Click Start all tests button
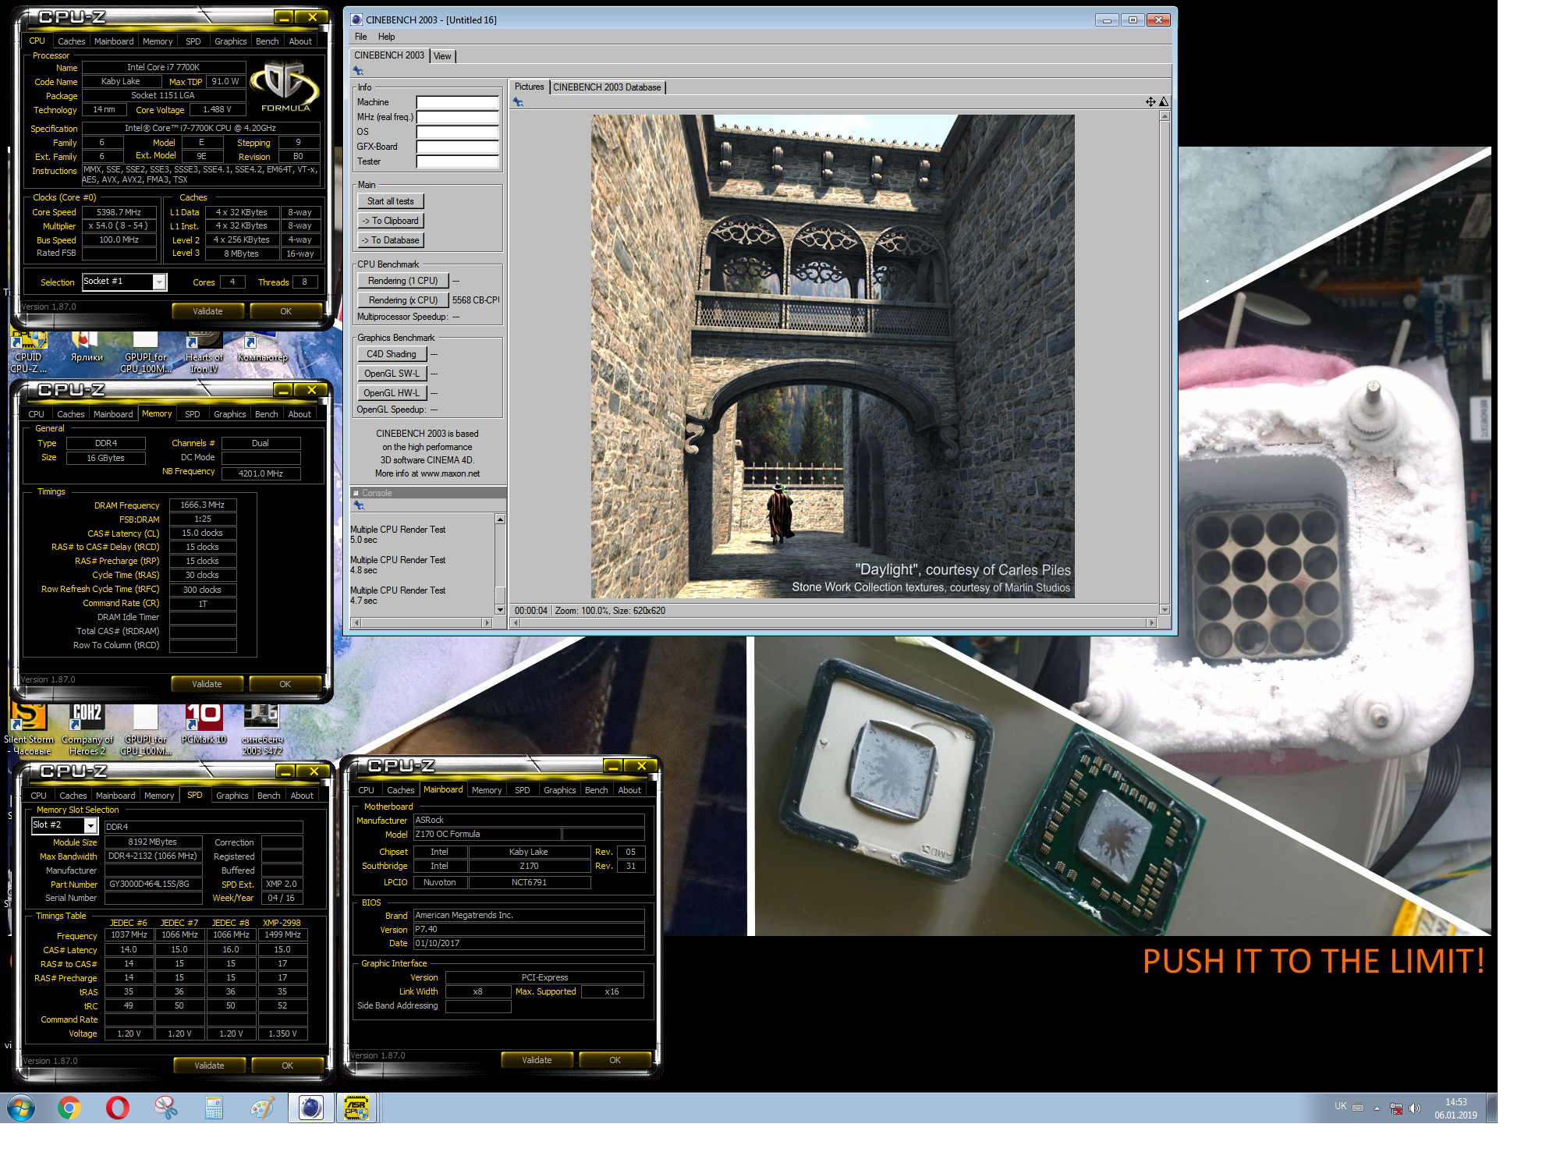Viewport: 1560px width, 1170px height. click(390, 201)
